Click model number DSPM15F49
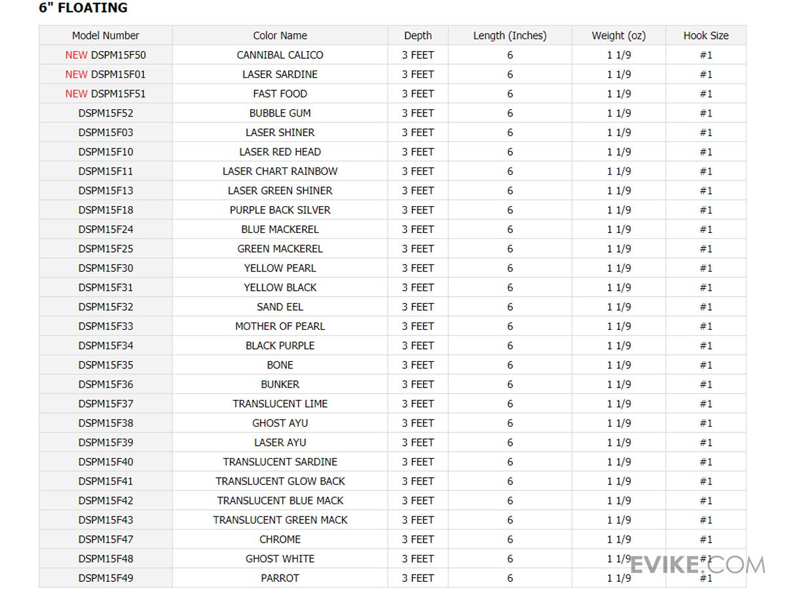 pos(105,578)
